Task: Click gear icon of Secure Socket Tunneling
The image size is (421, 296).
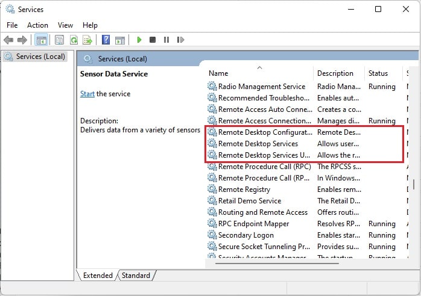Action: pos(212,247)
